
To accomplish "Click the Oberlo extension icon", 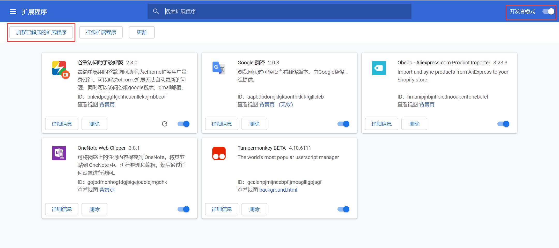I will (x=379, y=68).
